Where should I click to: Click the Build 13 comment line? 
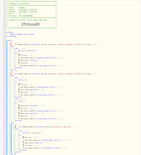point(32,14)
